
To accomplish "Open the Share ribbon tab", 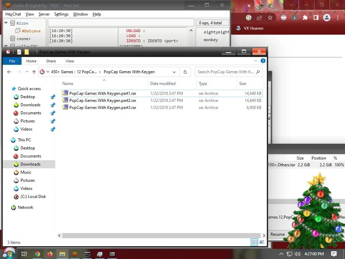I will pyautogui.click(x=51, y=61).
